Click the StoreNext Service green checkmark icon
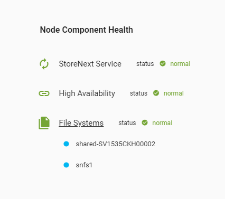This screenshot has width=225, height=199. click(x=163, y=63)
